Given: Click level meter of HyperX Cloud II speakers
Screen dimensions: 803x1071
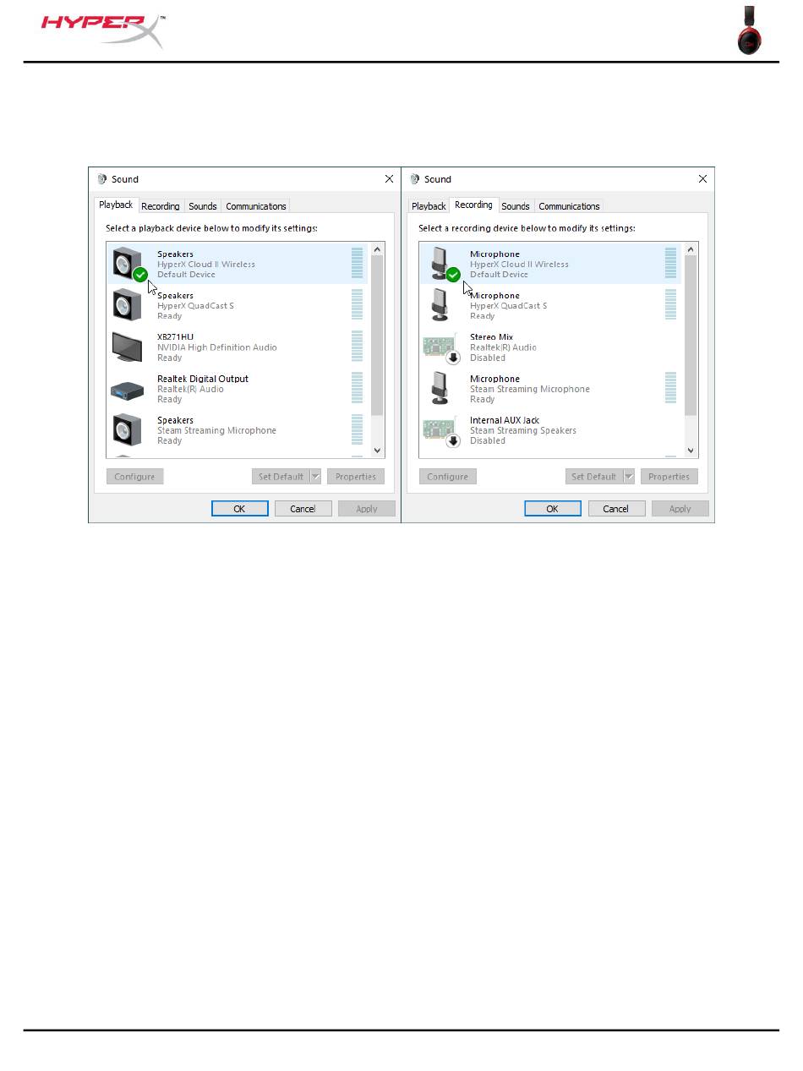Looking at the screenshot, I should (357, 263).
